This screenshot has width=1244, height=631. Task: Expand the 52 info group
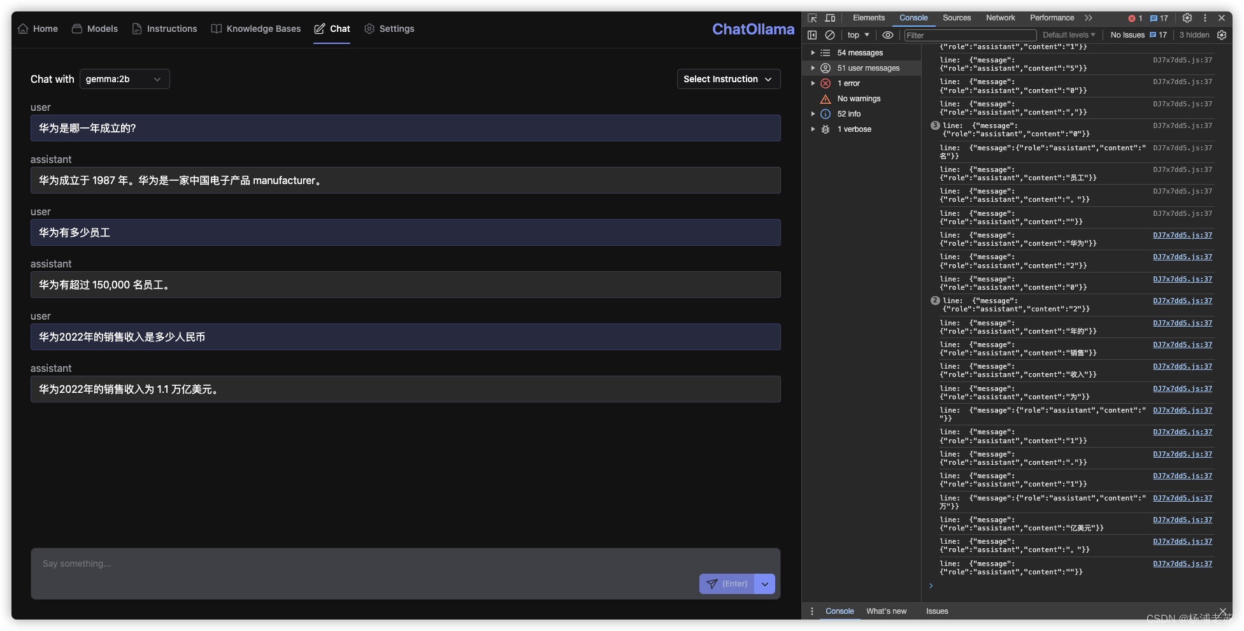[813, 114]
